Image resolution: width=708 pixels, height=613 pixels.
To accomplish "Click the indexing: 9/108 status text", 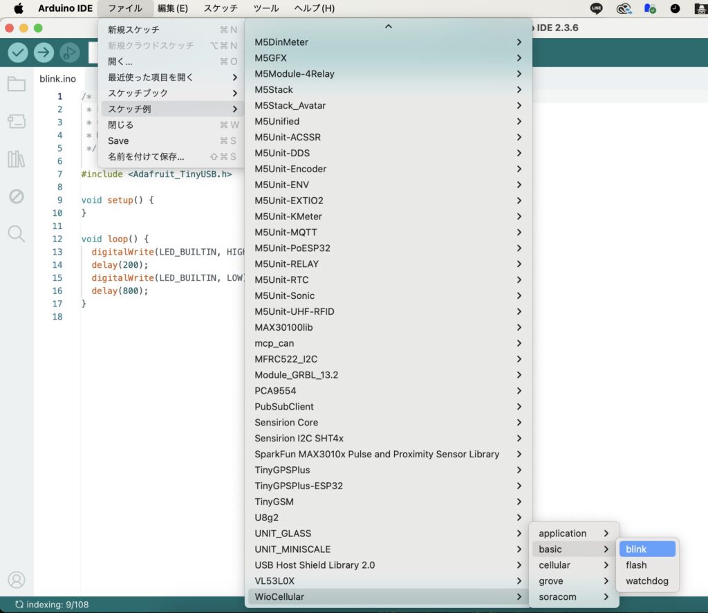I will click(57, 605).
